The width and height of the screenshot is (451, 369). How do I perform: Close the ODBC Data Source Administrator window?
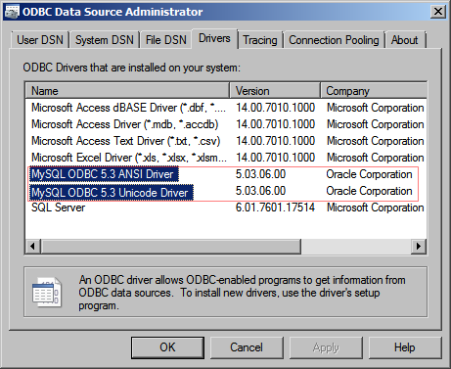(438, 12)
